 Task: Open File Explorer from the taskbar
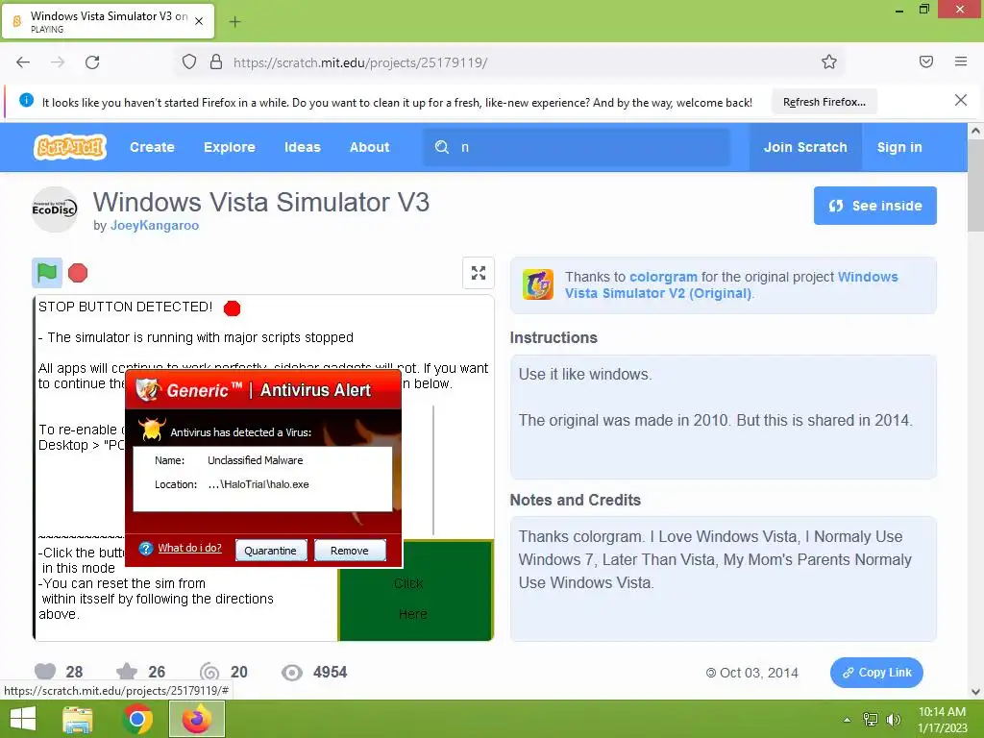pos(77,719)
